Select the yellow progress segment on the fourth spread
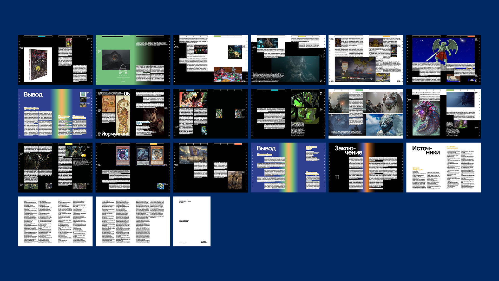 [302, 36]
